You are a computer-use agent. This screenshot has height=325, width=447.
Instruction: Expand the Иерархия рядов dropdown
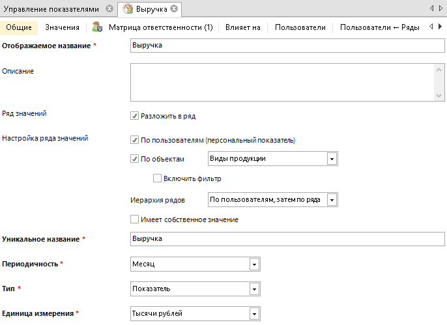tap(331, 199)
